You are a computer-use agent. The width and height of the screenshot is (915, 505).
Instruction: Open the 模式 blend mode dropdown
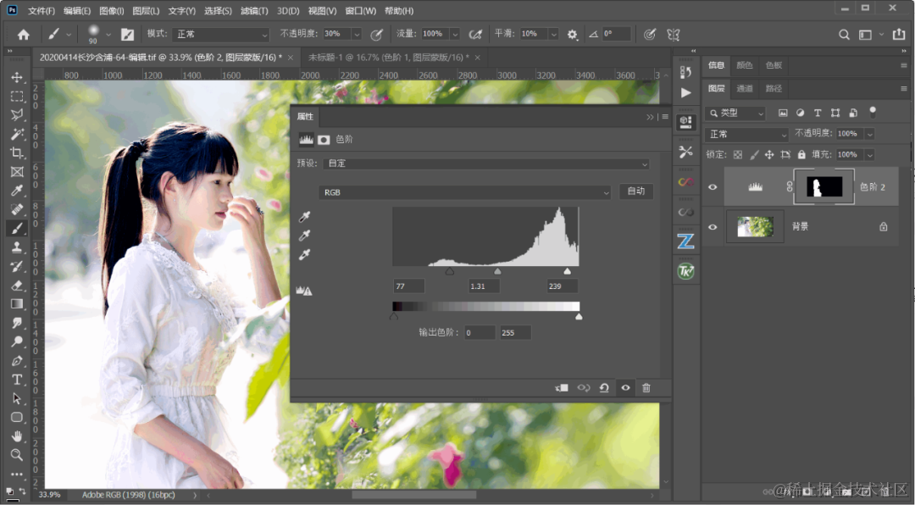220,35
